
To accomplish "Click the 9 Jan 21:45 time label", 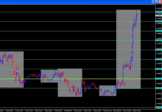I will (97, 111).
